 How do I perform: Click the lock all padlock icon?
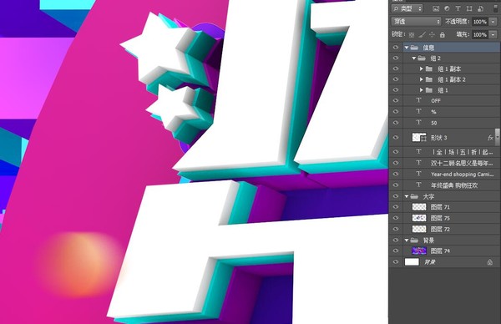(443, 34)
